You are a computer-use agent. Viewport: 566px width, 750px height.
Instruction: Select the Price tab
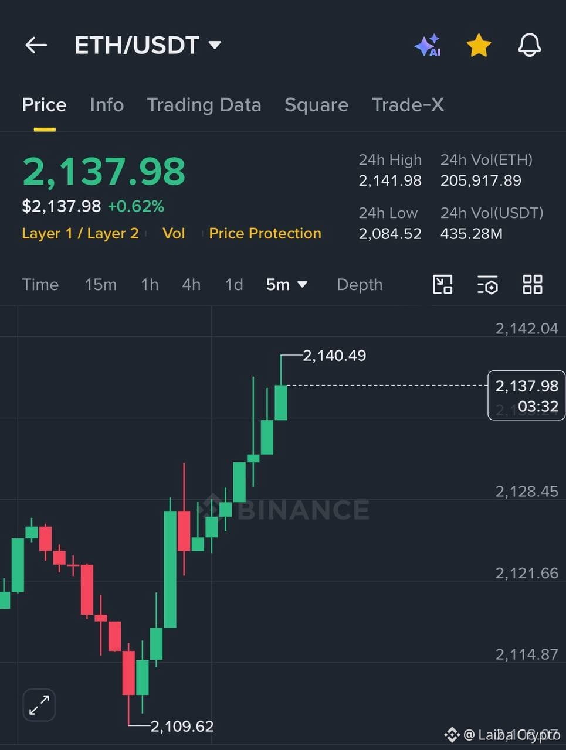[44, 105]
